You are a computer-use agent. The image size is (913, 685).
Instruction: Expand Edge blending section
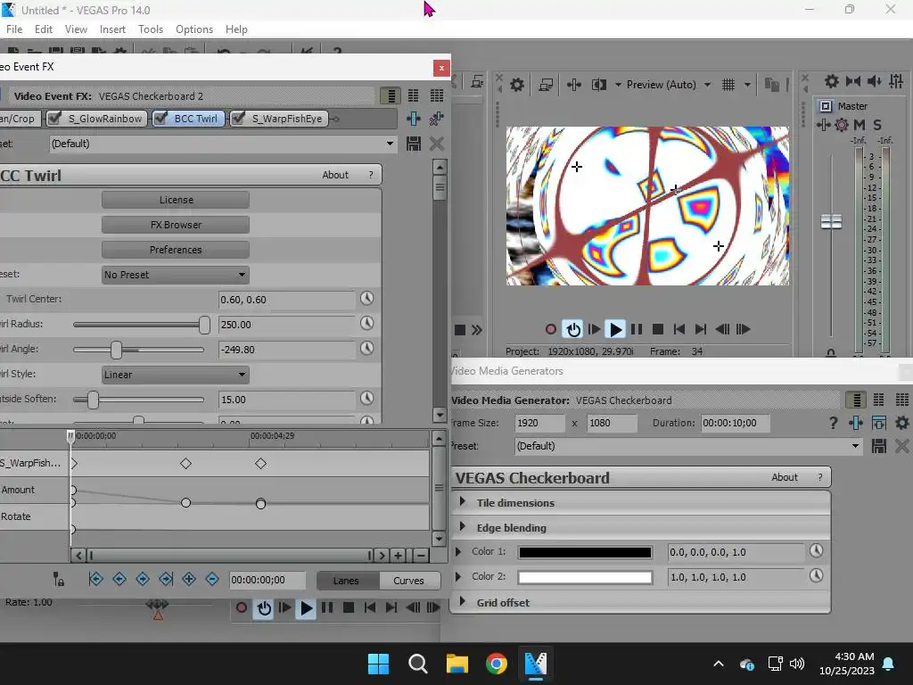463,526
